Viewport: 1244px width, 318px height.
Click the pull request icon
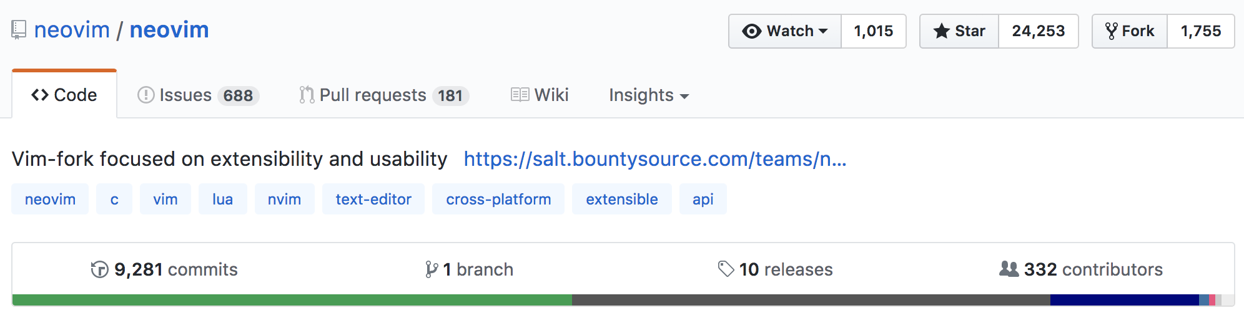(x=307, y=95)
